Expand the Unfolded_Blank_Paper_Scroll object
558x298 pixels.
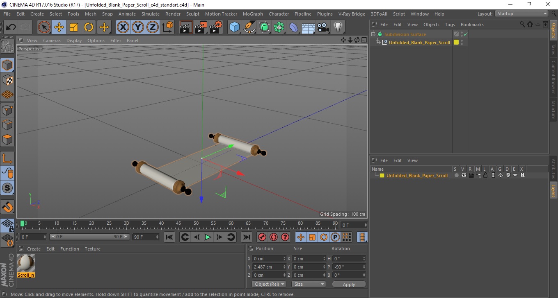[x=378, y=43]
